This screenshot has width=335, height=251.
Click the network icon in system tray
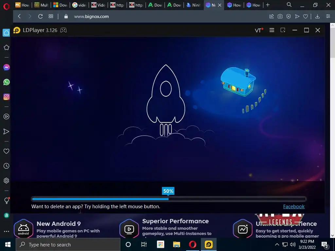point(285,244)
